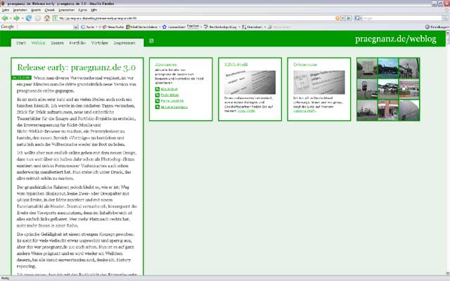
Task: Open the Bearbeiten menu
Action: [20, 10]
